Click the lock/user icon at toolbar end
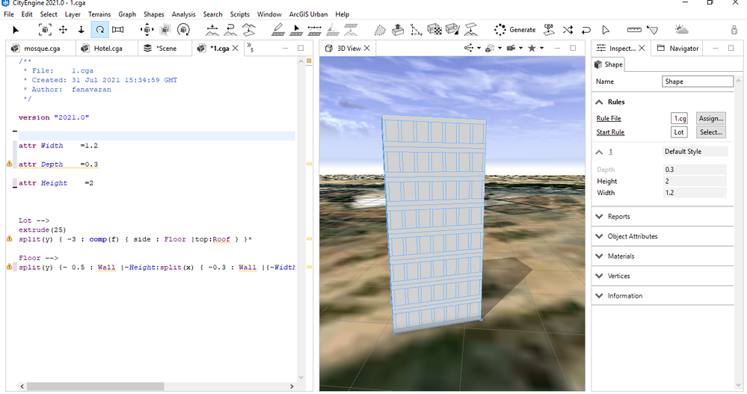Image resolution: width=747 pixels, height=394 pixels. [734, 30]
